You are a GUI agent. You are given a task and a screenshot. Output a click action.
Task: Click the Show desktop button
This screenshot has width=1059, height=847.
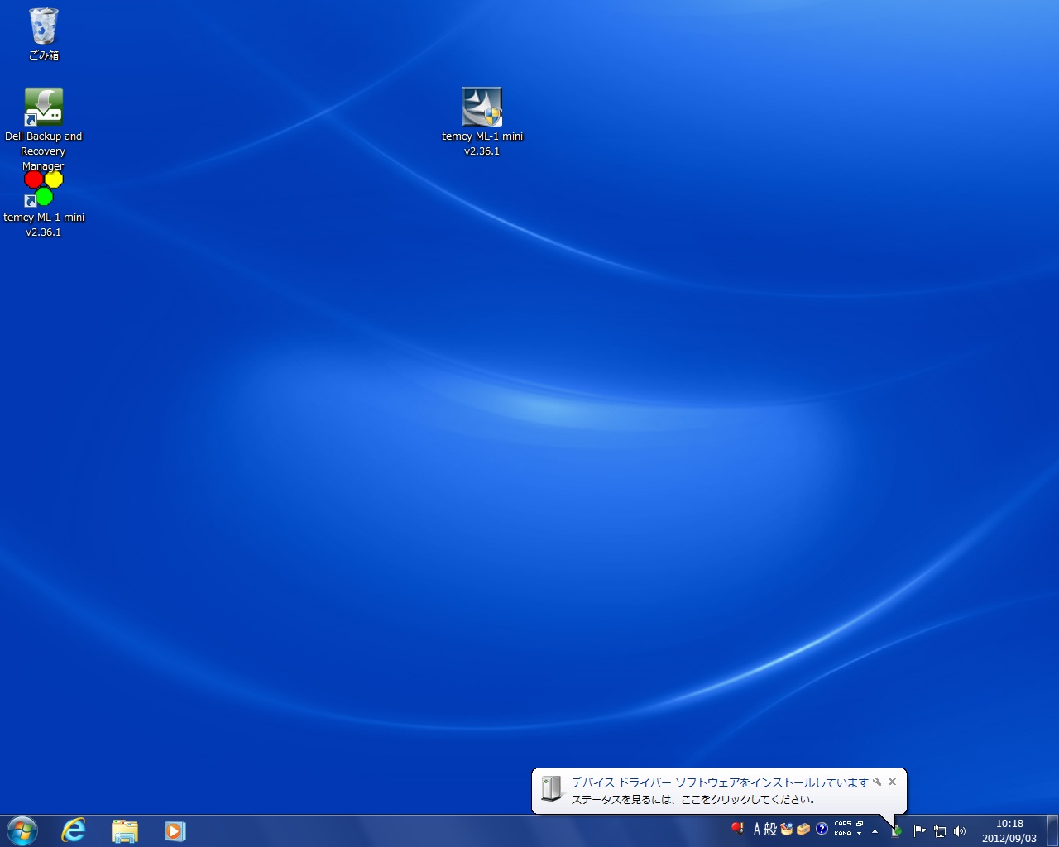(x=1052, y=830)
